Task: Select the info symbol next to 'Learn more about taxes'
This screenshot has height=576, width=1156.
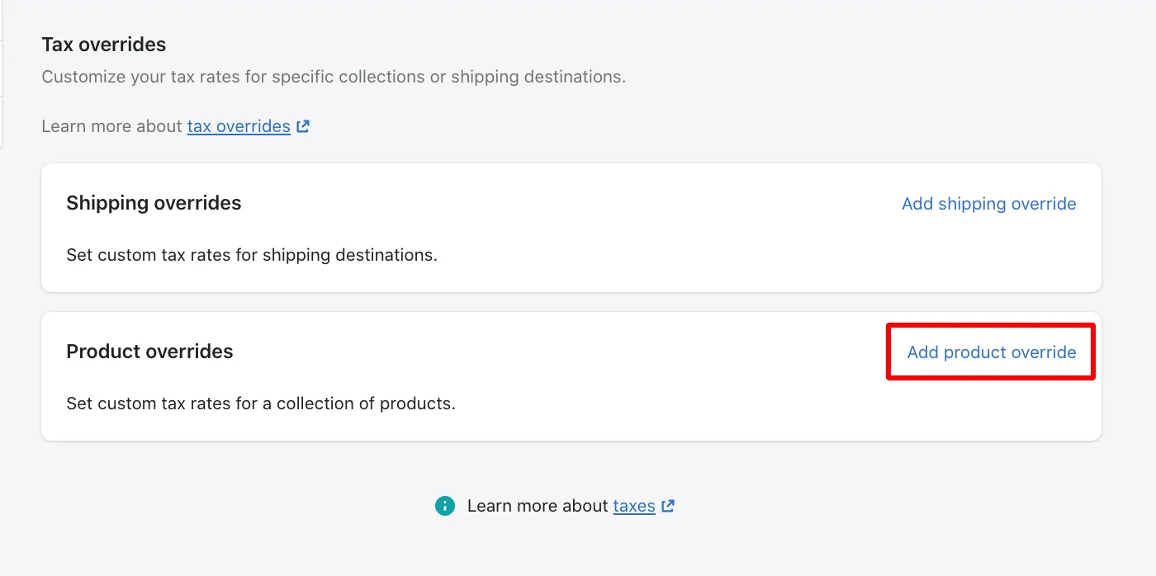Action: coord(444,505)
